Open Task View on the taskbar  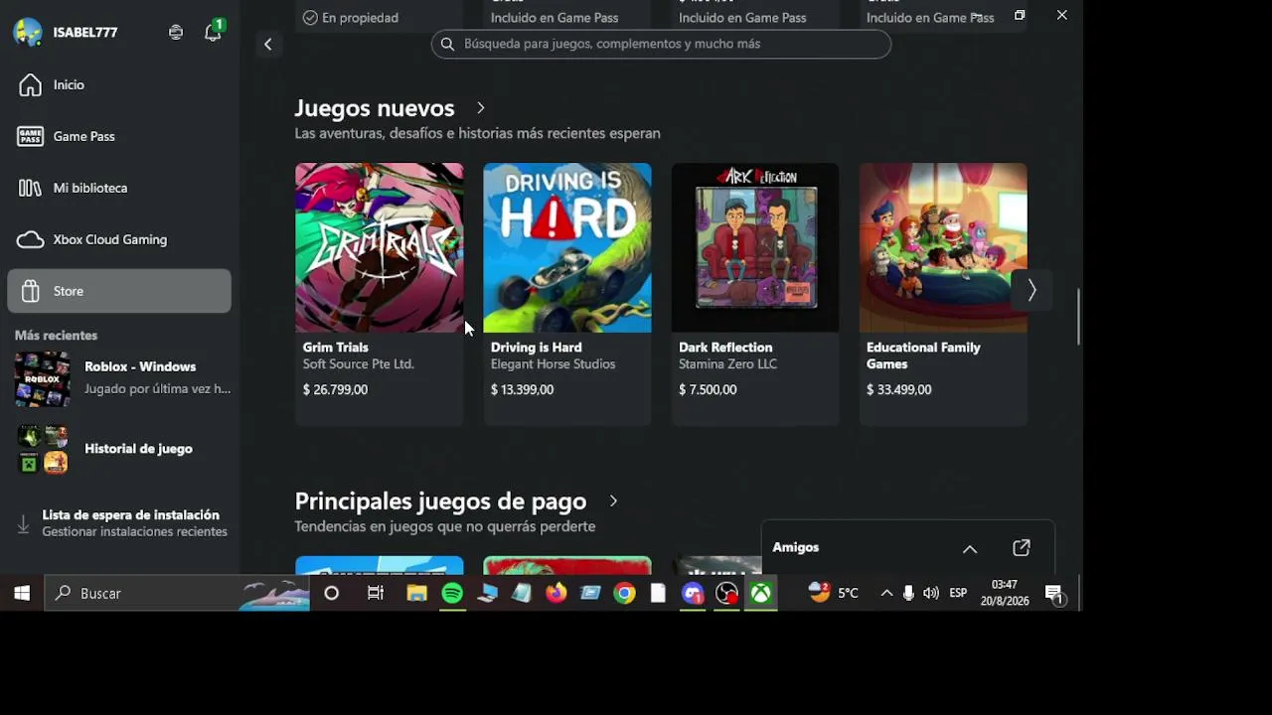click(x=375, y=593)
